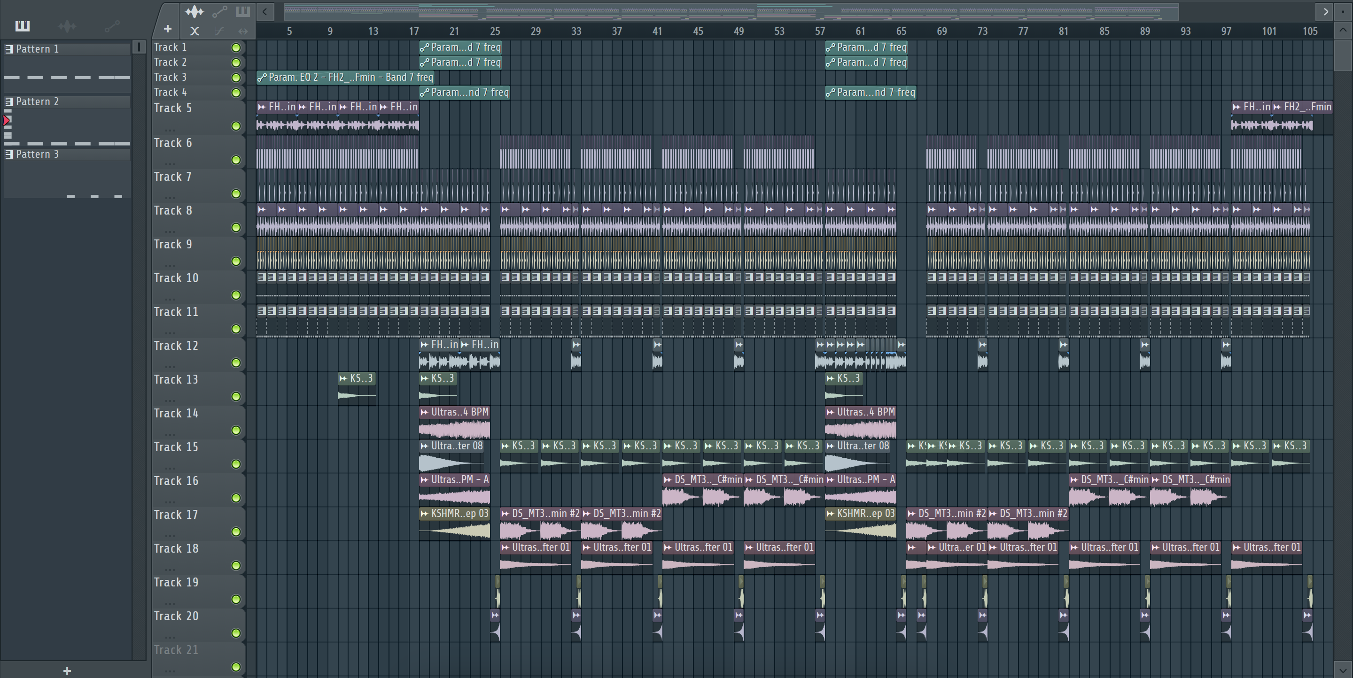Viewport: 1353px width, 678px height.
Task: Select automation clip focus icon in toolbar
Action: (x=219, y=12)
